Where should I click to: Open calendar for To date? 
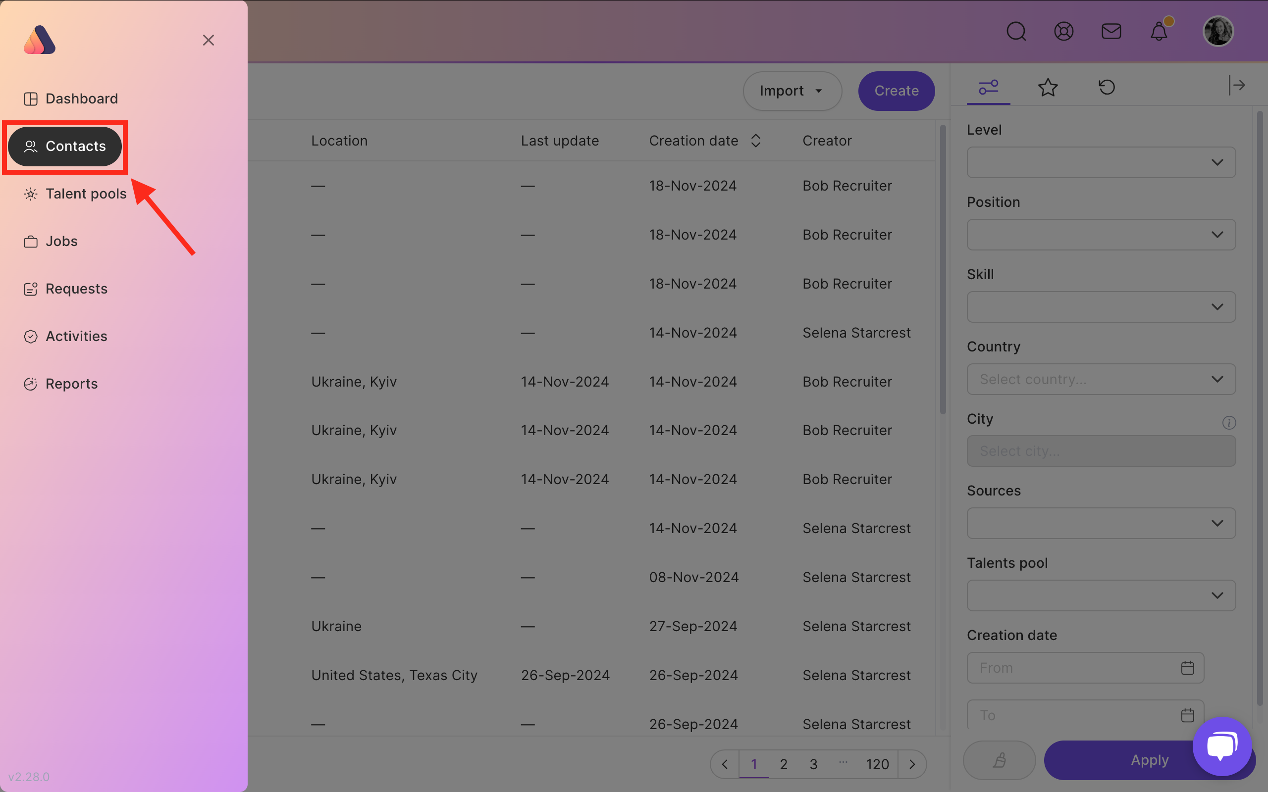point(1187,715)
